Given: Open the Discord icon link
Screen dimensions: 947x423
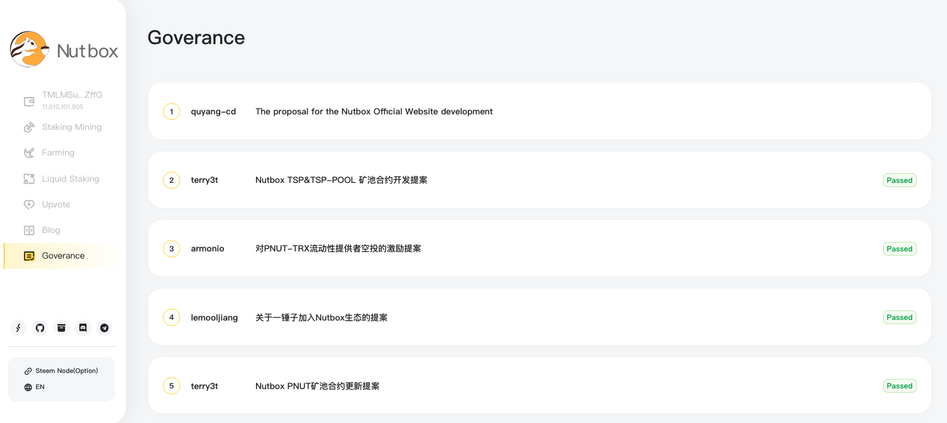Looking at the screenshot, I should pyautogui.click(x=83, y=328).
